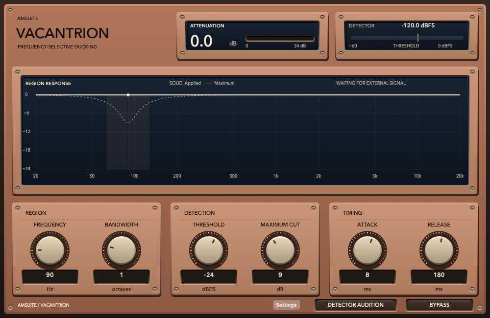Click the "octaves" unit label
Screen dimensions: 490x318
pyautogui.click(x=121, y=289)
